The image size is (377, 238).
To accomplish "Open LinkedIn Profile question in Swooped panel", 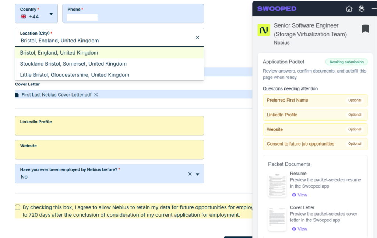I will 315,115.
